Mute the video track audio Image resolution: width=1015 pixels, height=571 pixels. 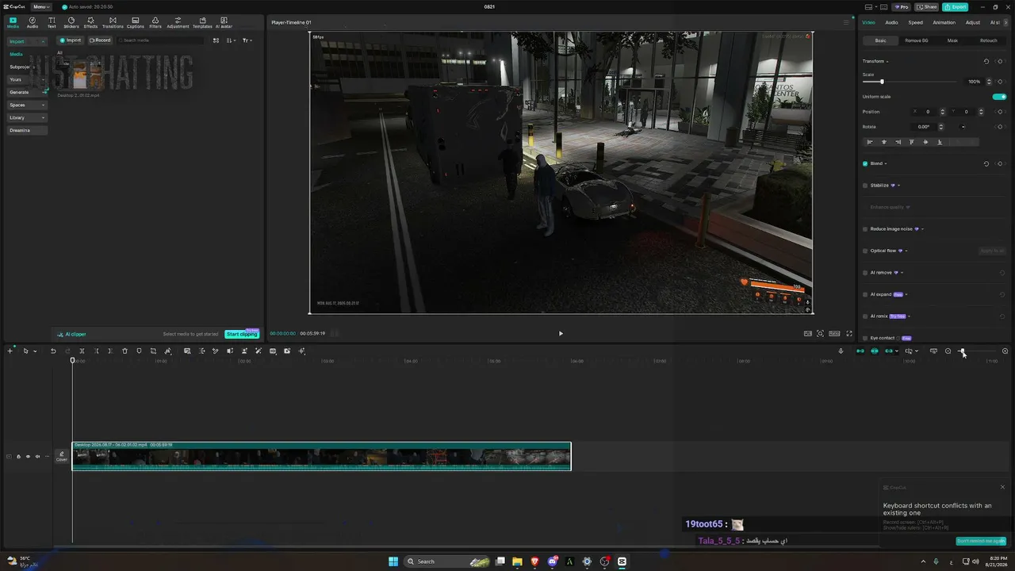click(x=37, y=457)
